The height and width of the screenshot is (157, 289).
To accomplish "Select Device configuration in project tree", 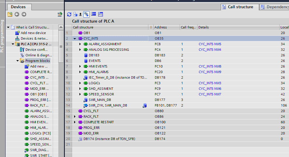I will (39, 50).
